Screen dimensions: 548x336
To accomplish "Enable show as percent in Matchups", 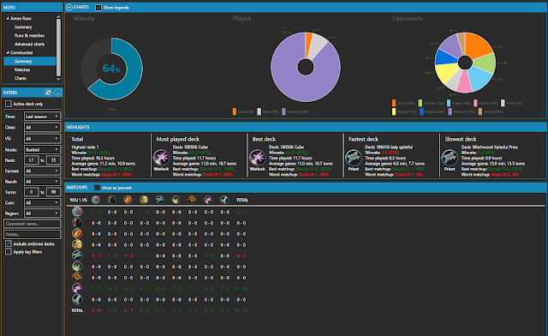I will 97,188.
